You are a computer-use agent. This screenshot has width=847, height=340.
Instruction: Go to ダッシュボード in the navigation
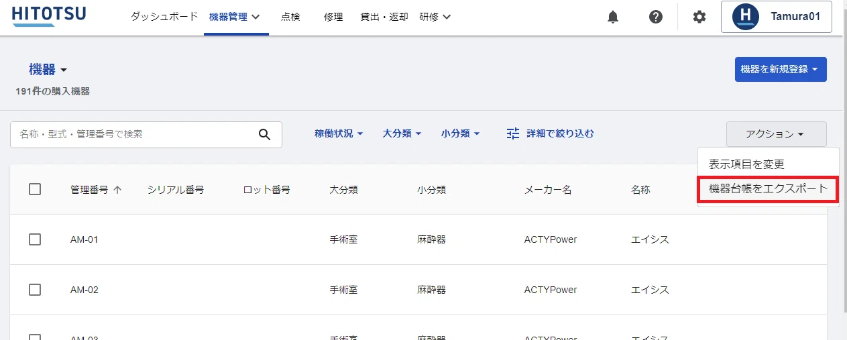(x=164, y=17)
